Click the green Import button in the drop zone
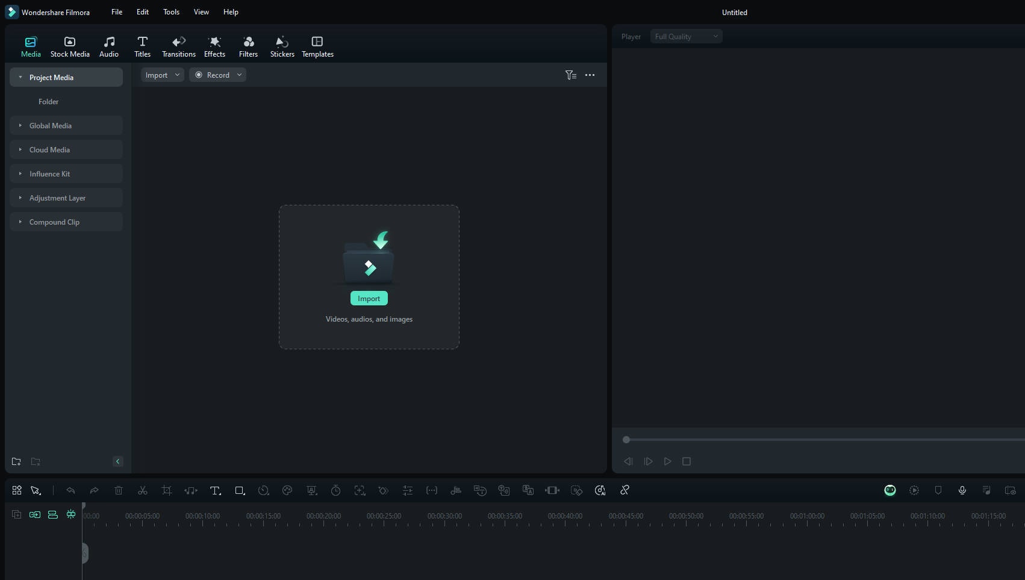Image resolution: width=1025 pixels, height=580 pixels. point(369,298)
